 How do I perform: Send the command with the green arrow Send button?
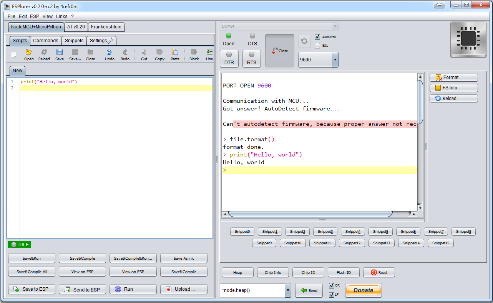tap(309, 290)
